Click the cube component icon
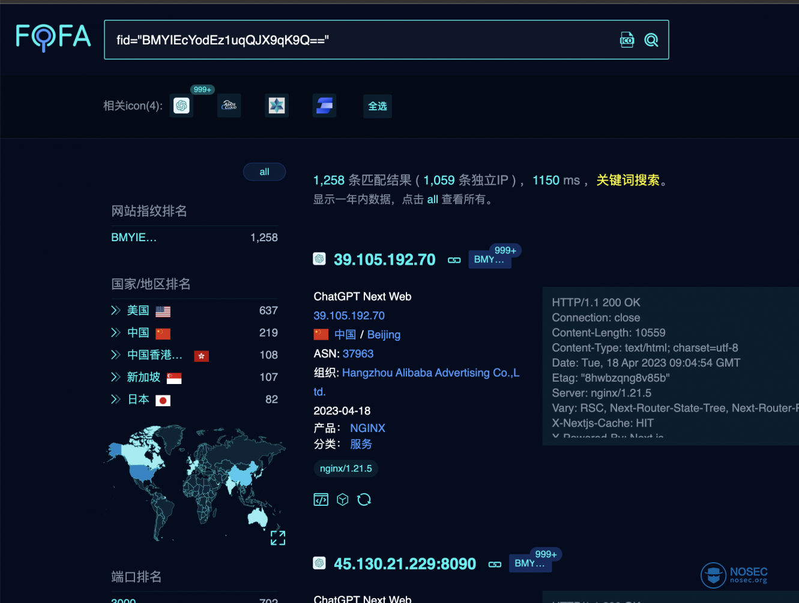 343,500
